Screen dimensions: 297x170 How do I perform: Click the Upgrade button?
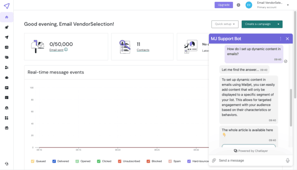(x=224, y=5)
